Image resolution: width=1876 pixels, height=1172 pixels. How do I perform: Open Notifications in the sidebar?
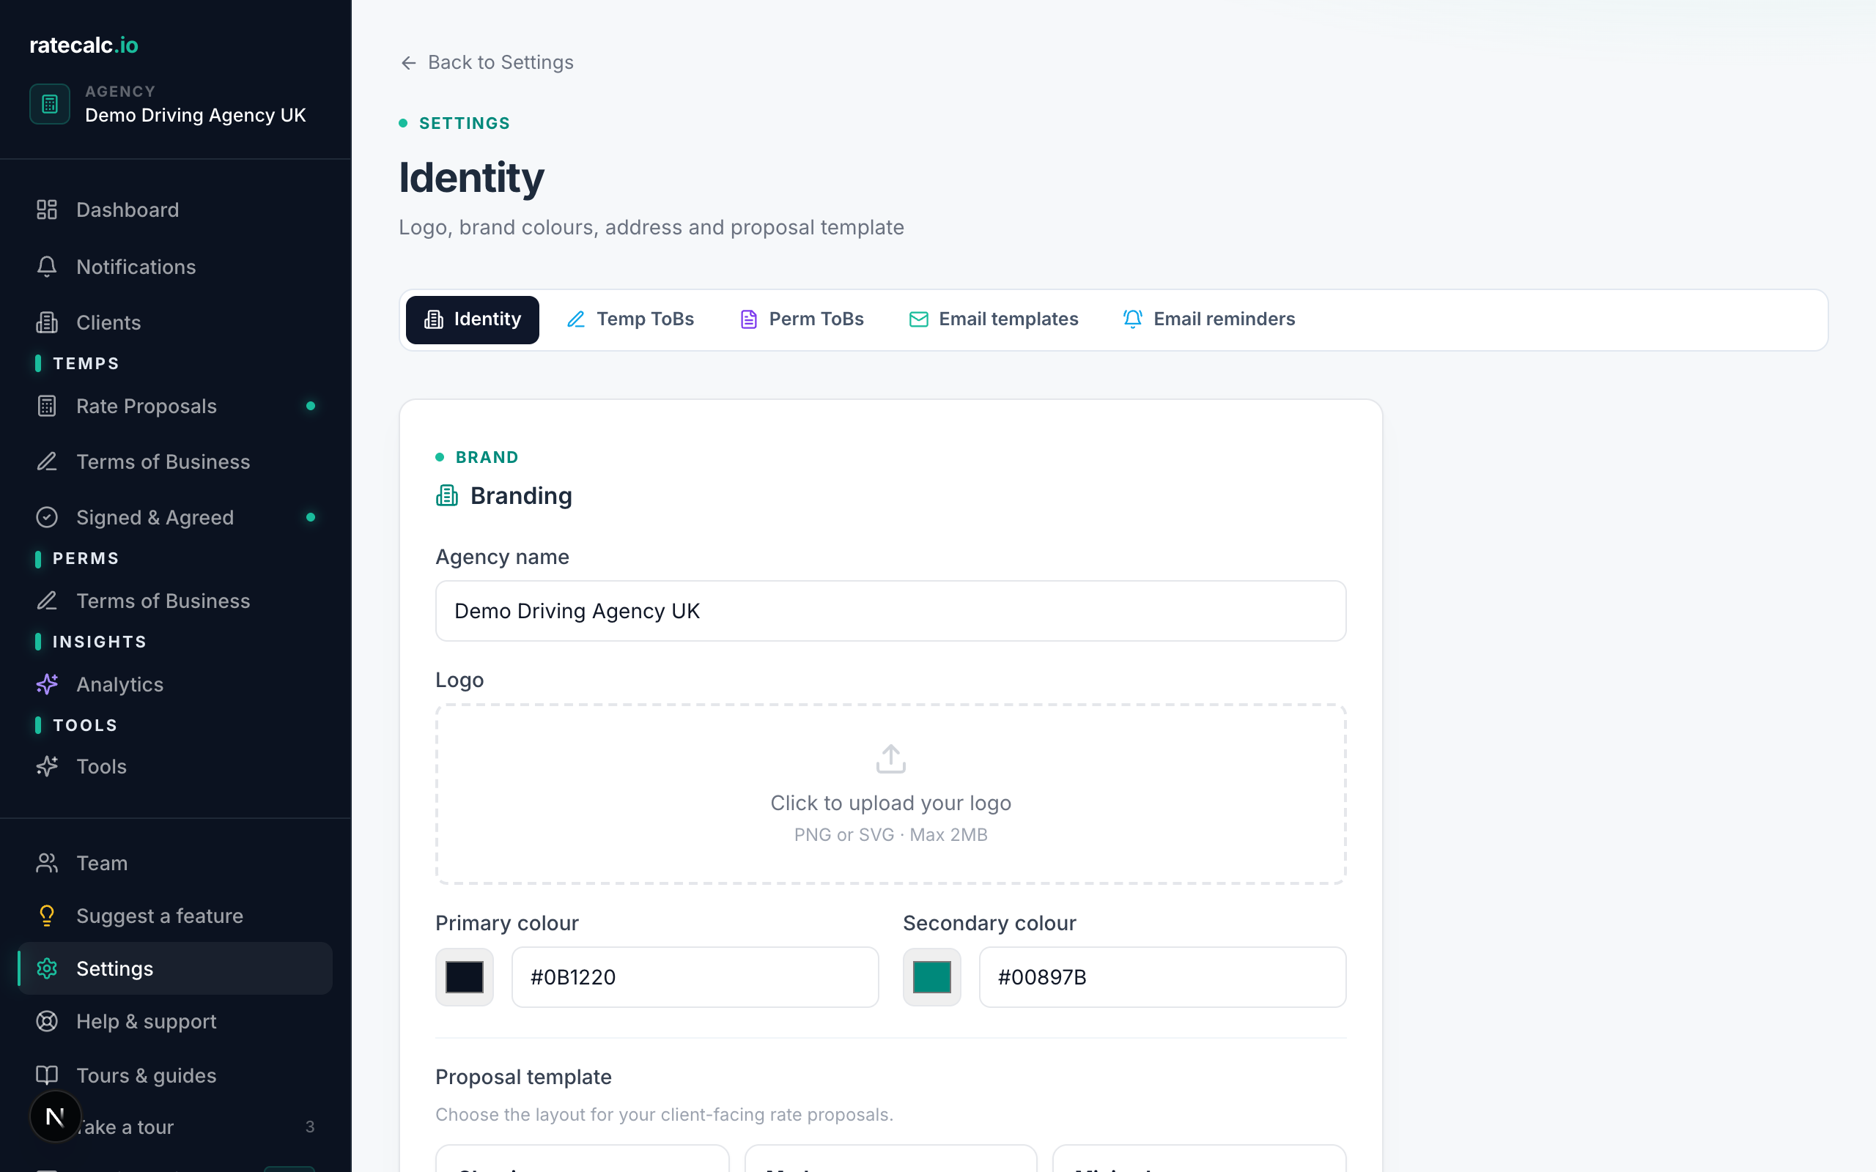click(175, 267)
